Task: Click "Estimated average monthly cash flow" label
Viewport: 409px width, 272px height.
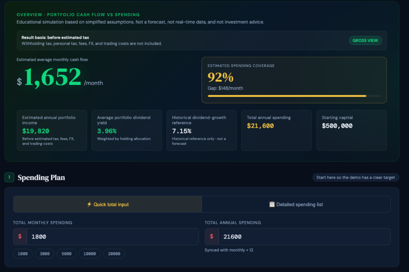Action: pyautogui.click(x=52, y=60)
